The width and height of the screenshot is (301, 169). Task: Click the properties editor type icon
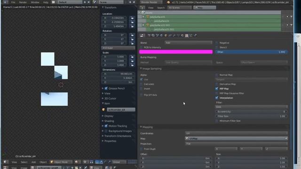point(142,36)
